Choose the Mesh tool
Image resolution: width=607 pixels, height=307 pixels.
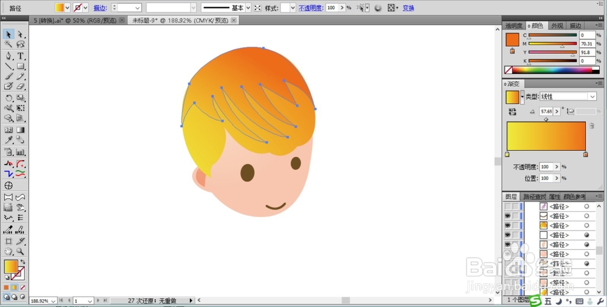(x=8, y=130)
